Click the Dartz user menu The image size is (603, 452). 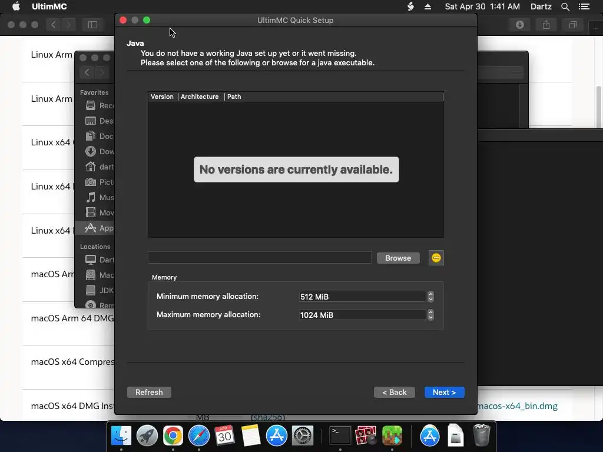coord(541,6)
